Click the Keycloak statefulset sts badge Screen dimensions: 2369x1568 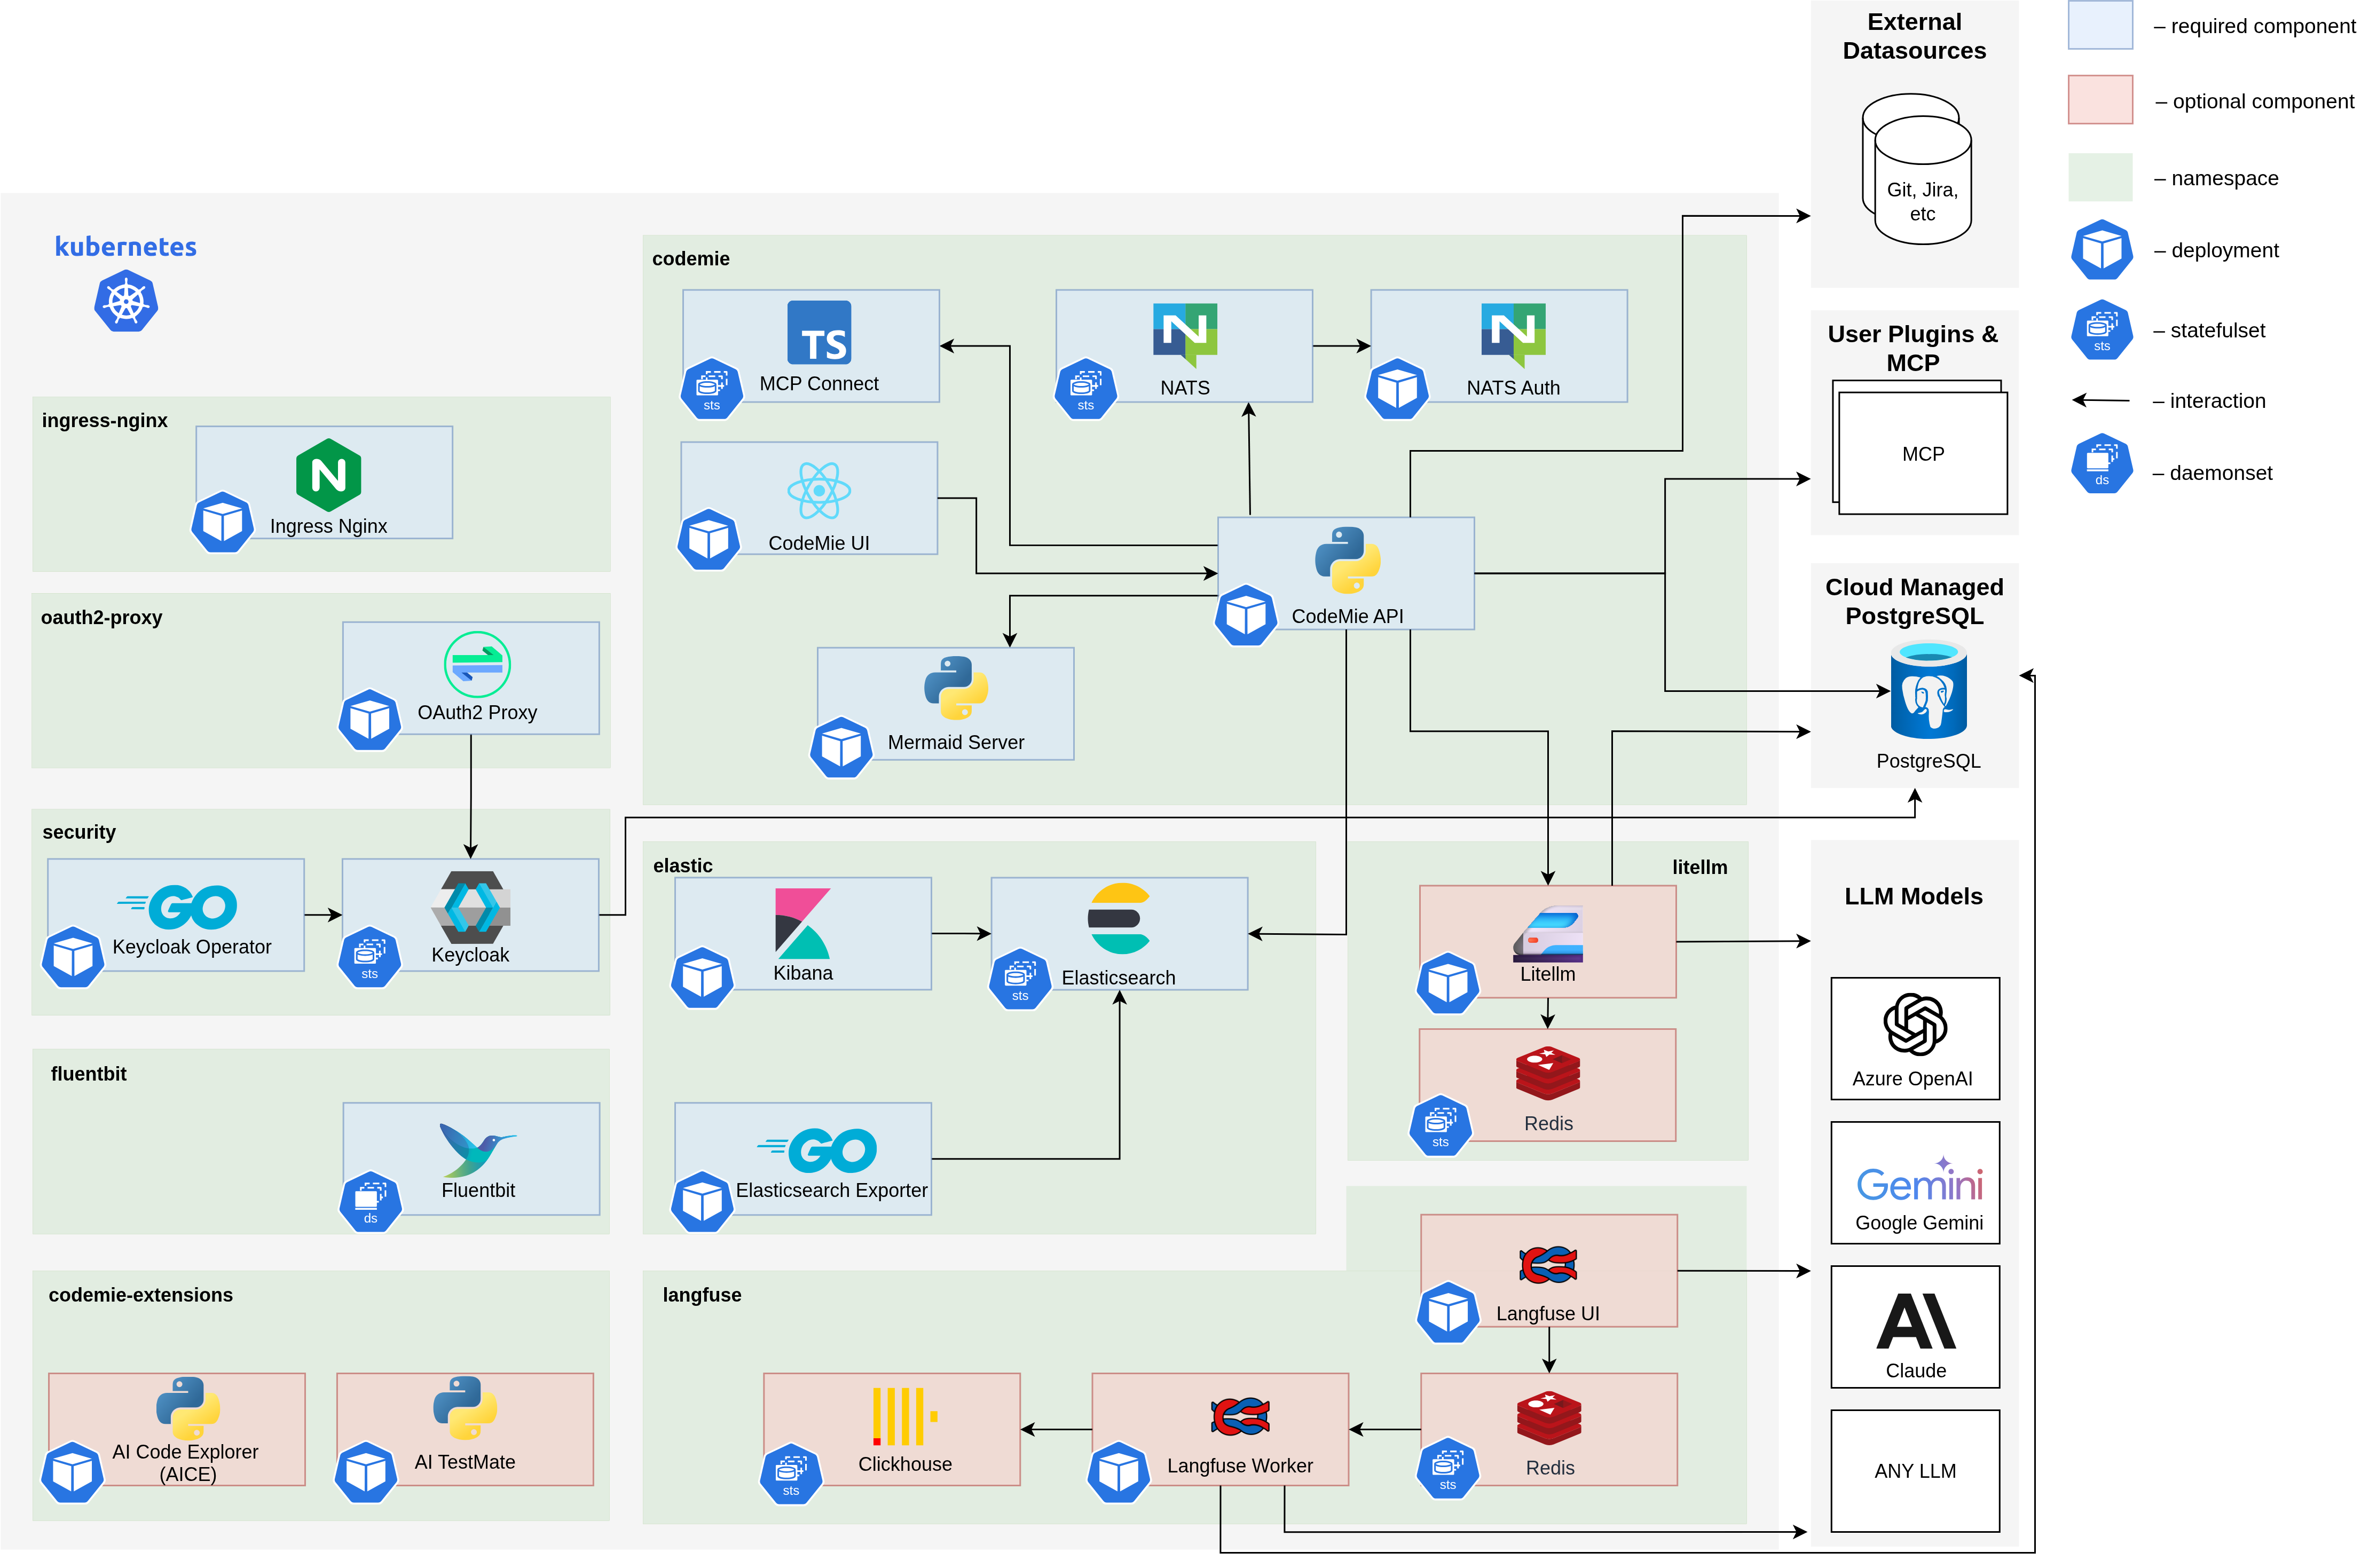tap(369, 958)
